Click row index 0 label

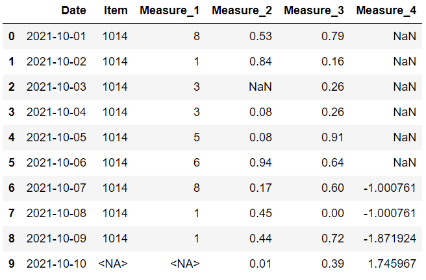point(11,36)
